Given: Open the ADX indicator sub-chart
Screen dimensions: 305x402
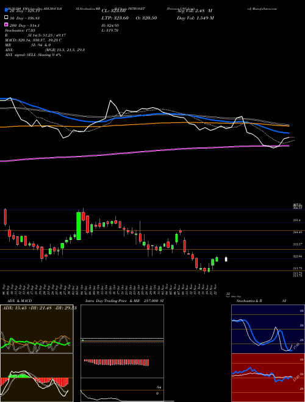Looking at the screenshot, I should [37, 329].
